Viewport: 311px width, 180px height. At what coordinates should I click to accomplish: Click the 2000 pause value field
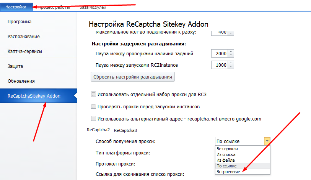point(220,53)
